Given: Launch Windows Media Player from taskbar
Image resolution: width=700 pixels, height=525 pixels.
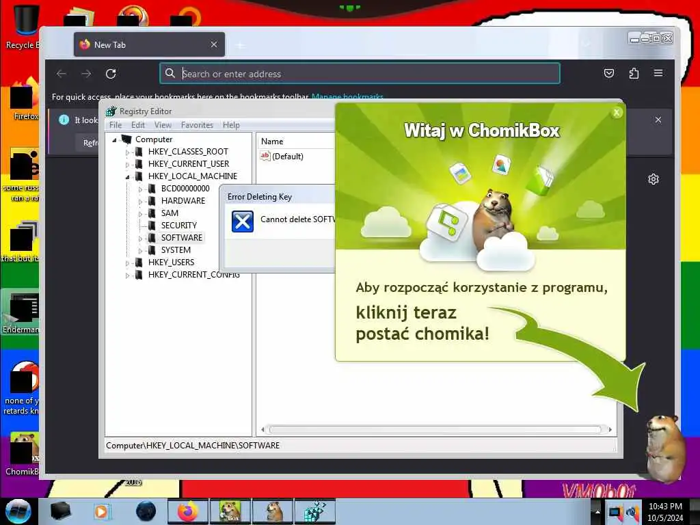Looking at the screenshot, I should 101,511.
